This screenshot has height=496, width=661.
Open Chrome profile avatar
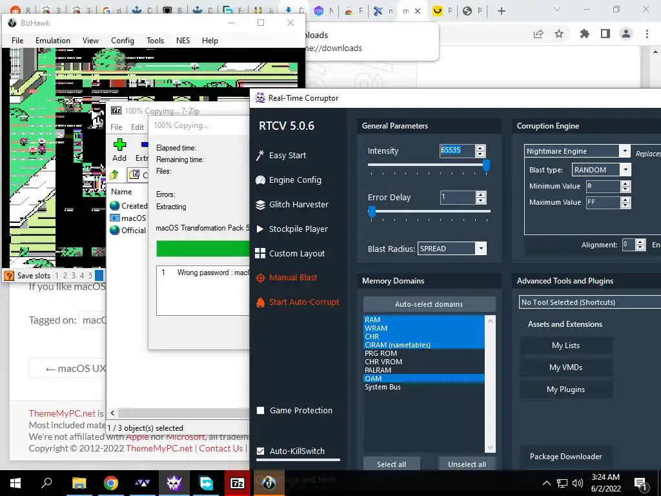626,34
